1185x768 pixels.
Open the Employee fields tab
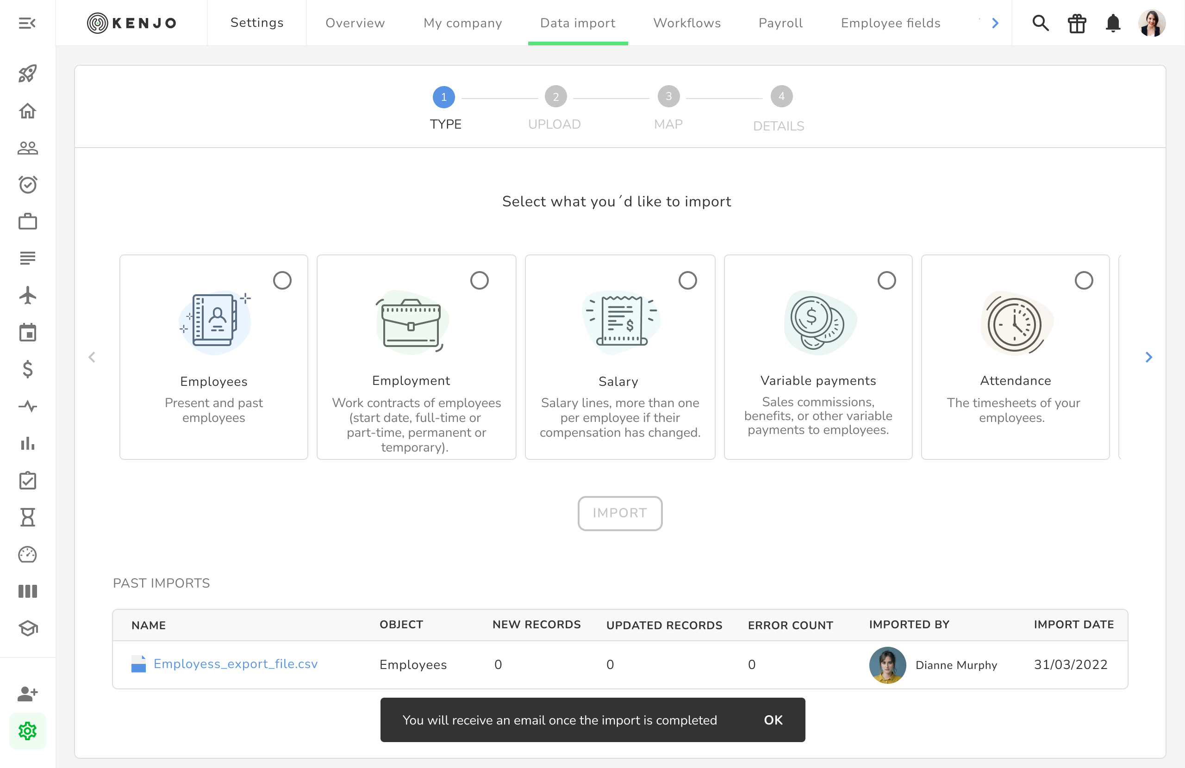click(x=890, y=23)
